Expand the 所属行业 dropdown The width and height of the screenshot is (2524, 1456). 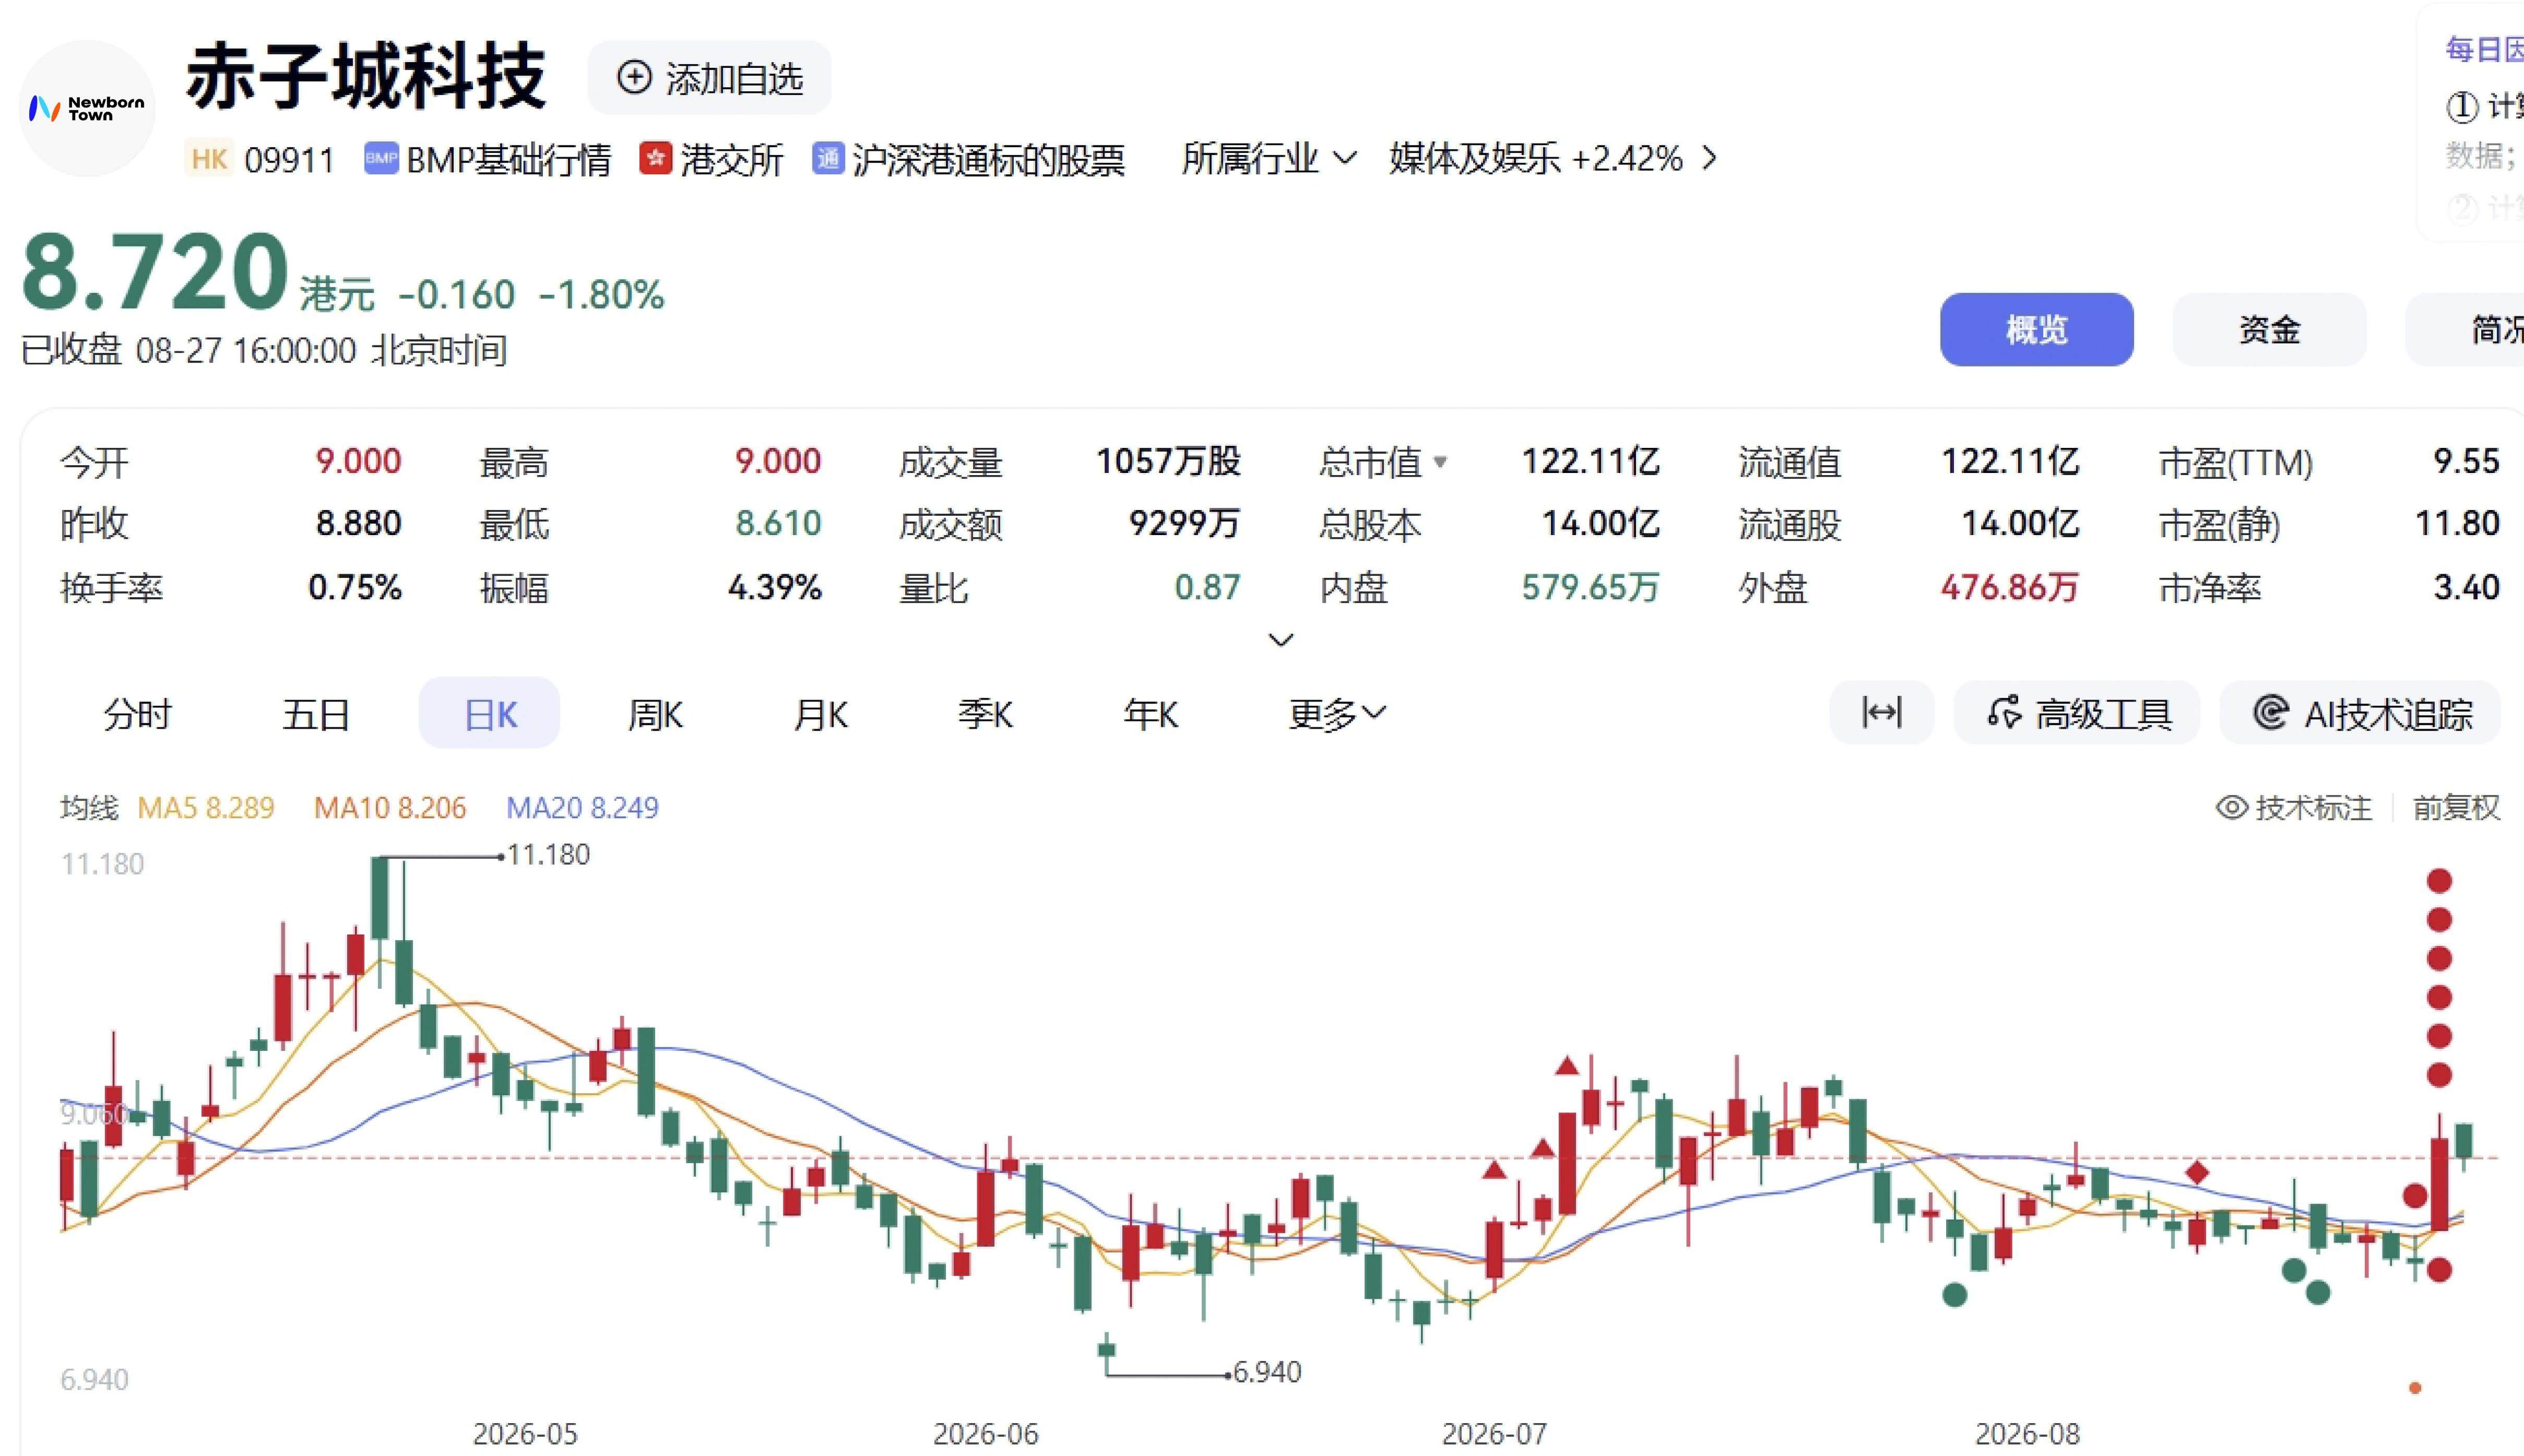point(1268,158)
